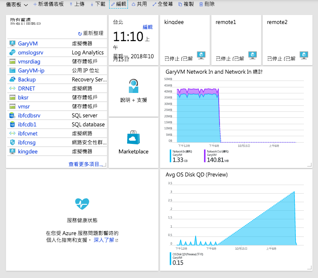Click the Backup recovery vault icon
Image resolution: width=318 pixels, height=278 pixels.
pyautogui.click(x=12, y=79)
